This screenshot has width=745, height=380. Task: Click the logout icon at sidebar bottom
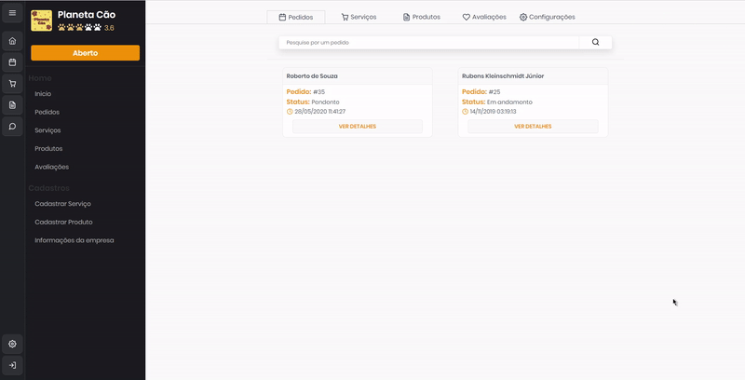click(12, 365)
